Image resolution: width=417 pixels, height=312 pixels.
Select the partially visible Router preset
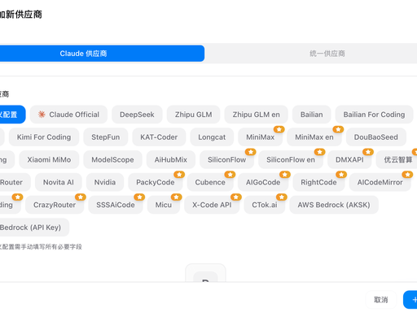click(x=15, y=182)
